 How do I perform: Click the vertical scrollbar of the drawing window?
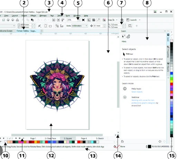tap(118, 85)
